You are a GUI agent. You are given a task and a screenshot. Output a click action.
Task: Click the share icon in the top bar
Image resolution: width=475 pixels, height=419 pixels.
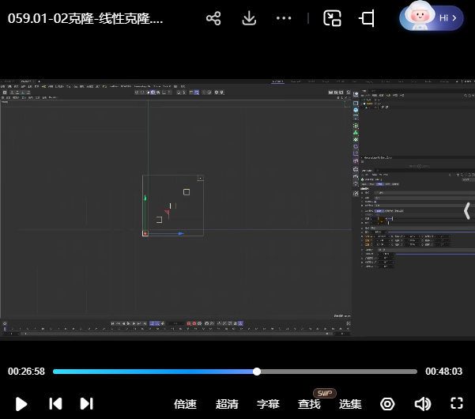(x=213, y=18)
